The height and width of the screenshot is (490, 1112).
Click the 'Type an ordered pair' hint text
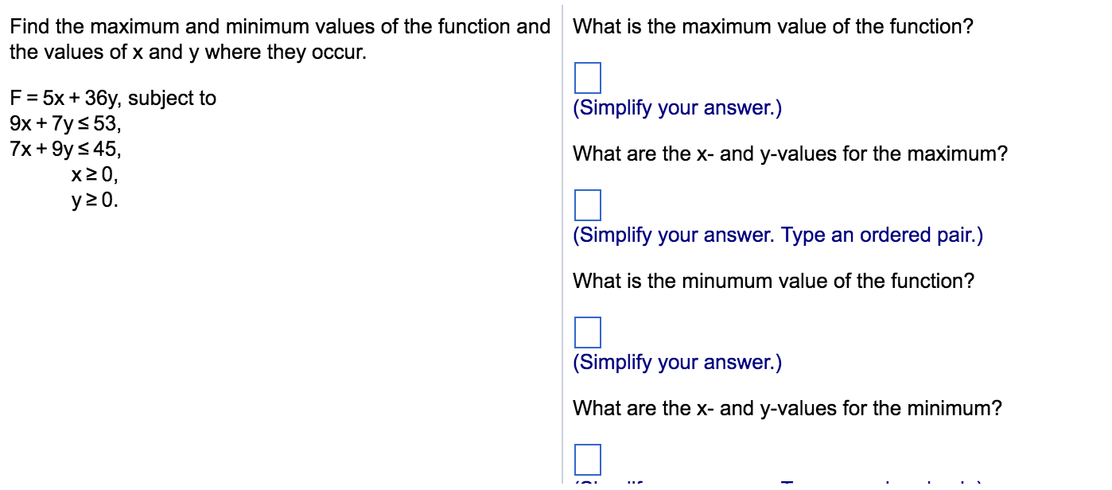point(881,235)
